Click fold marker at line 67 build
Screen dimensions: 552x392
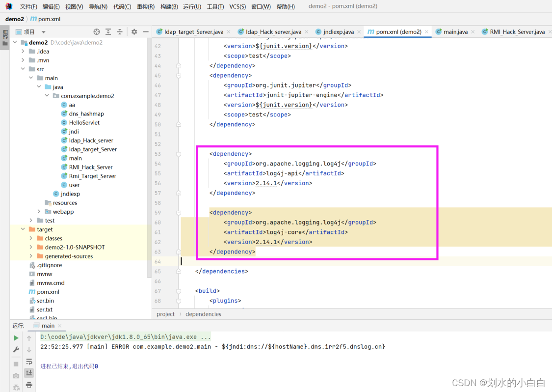pos(179,291)
